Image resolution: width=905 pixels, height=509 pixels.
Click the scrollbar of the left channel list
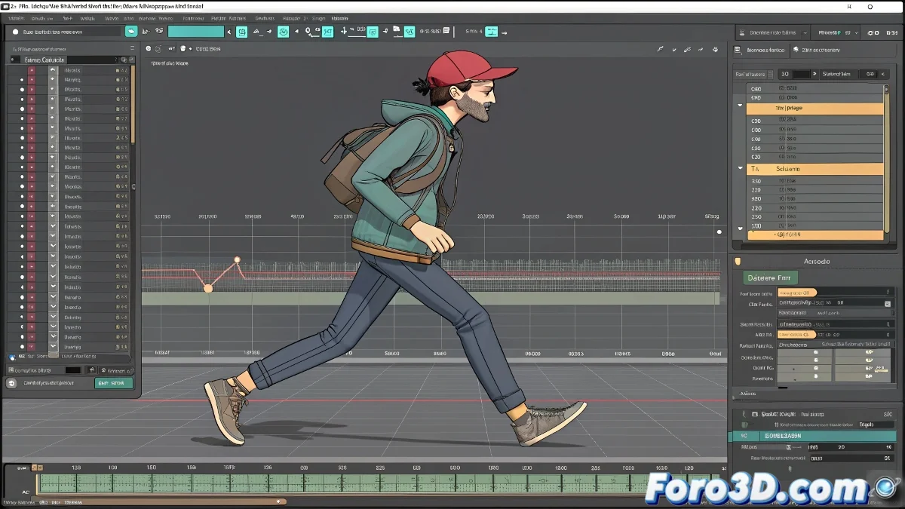click(x=133, y=104)
